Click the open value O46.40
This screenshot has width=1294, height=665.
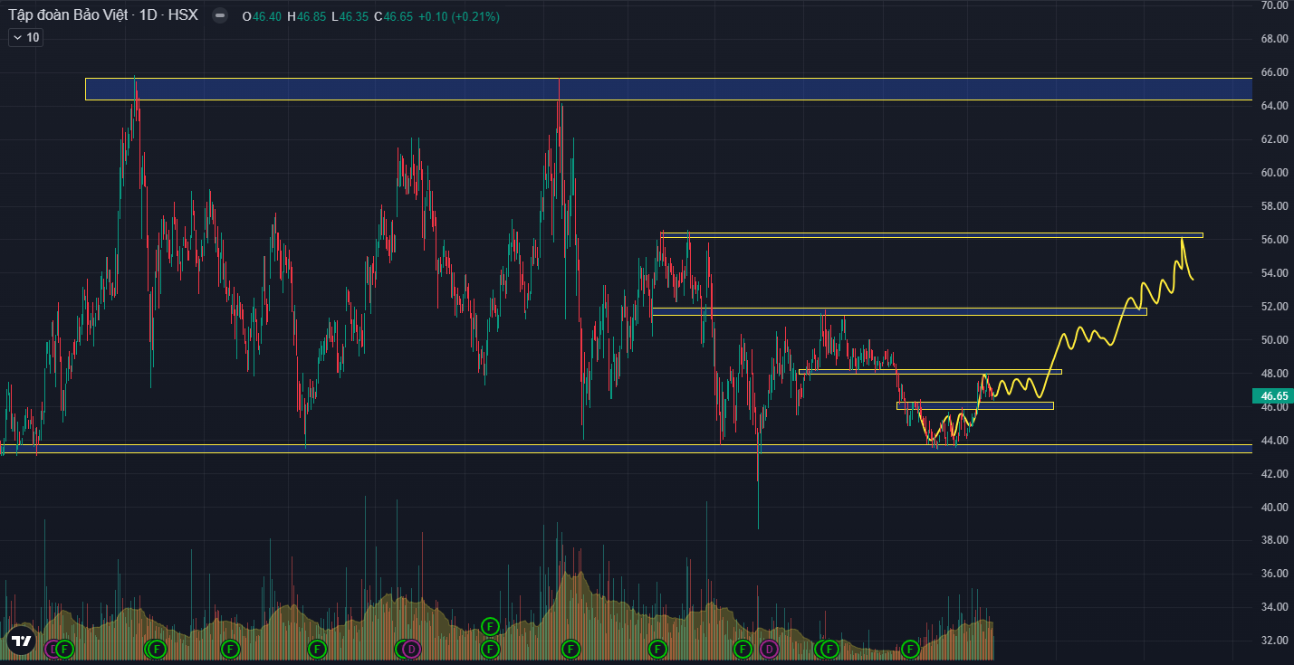pyautogui.click(x=262, y=16)
